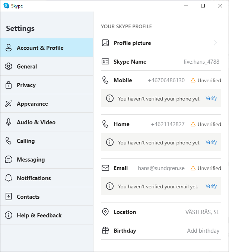Viewport: 229px width, 252px height.
Task: Click the Notifications bell icon
Action: 8,178
